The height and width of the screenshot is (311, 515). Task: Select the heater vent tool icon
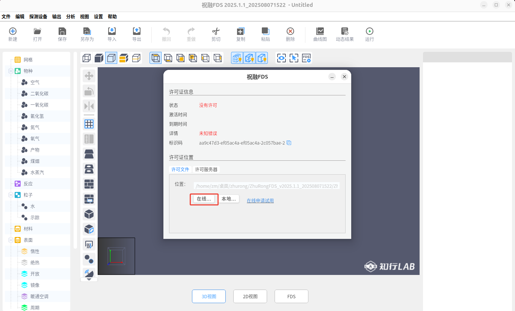click(89, 245)
